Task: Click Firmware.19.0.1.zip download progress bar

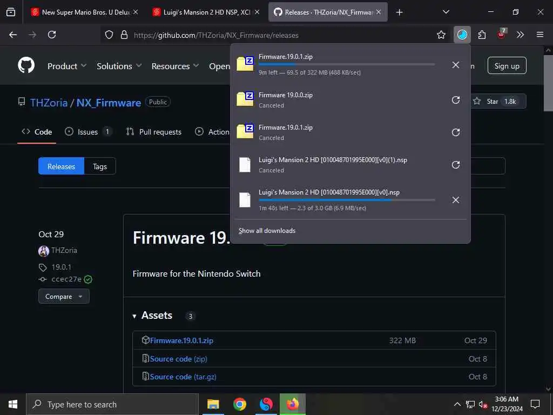Action: (347, 65)
